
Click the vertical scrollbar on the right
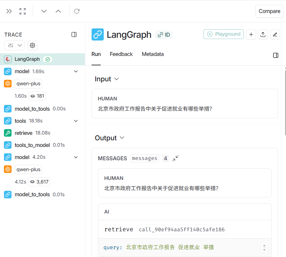(285, 102)
